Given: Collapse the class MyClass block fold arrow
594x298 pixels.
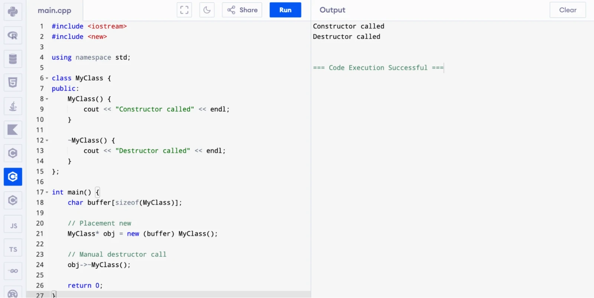Looking at the screenshot, I should coord(47,78).
